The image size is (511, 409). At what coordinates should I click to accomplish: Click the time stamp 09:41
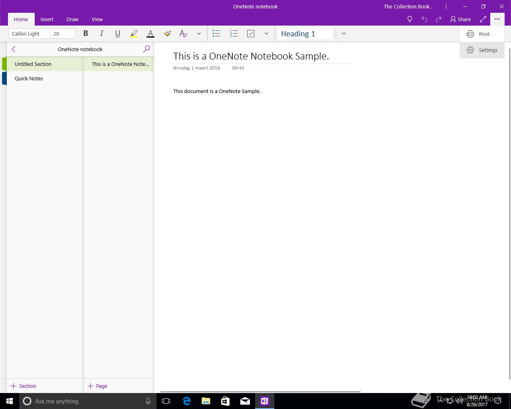click(x=238, y=68)
